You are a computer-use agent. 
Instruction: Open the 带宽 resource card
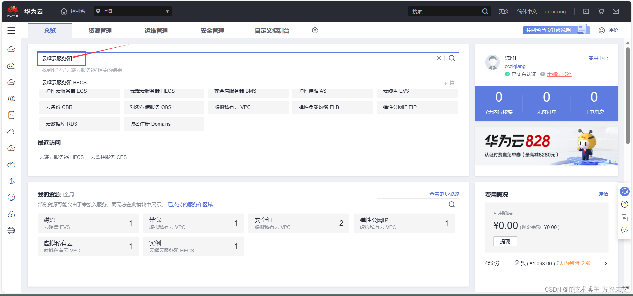[x=194, y=223]
